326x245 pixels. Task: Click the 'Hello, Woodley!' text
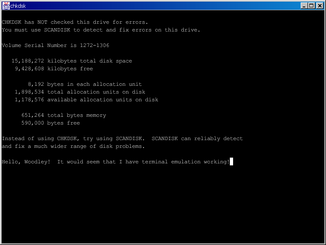(x=26, y=162)
